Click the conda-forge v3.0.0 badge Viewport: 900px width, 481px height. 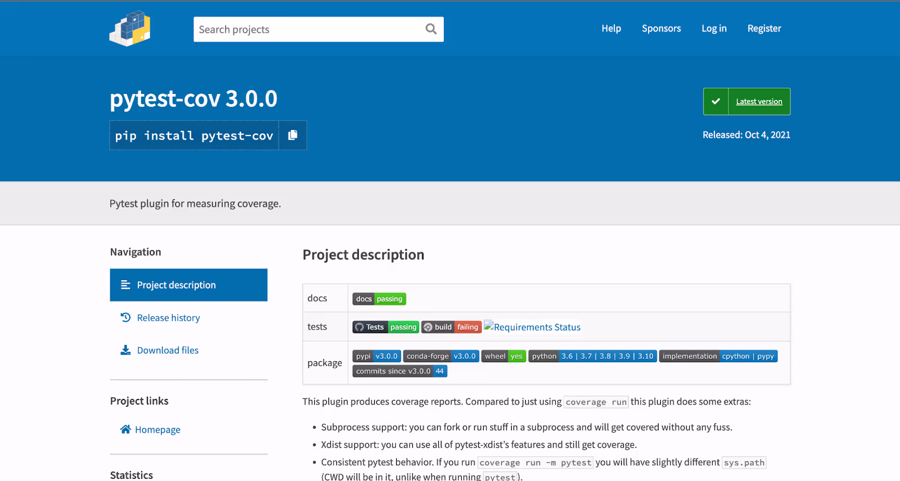(x=441, y=356)
